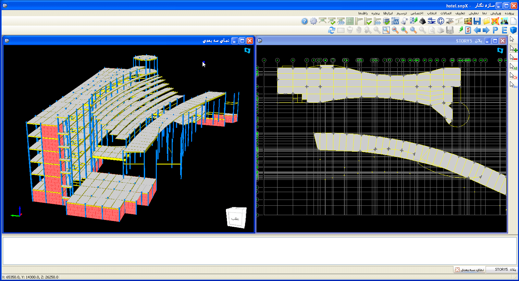This screenshot has height=281, width=519.
Task: Select the zoom window magnifier tool
Action: pos(386,30)
